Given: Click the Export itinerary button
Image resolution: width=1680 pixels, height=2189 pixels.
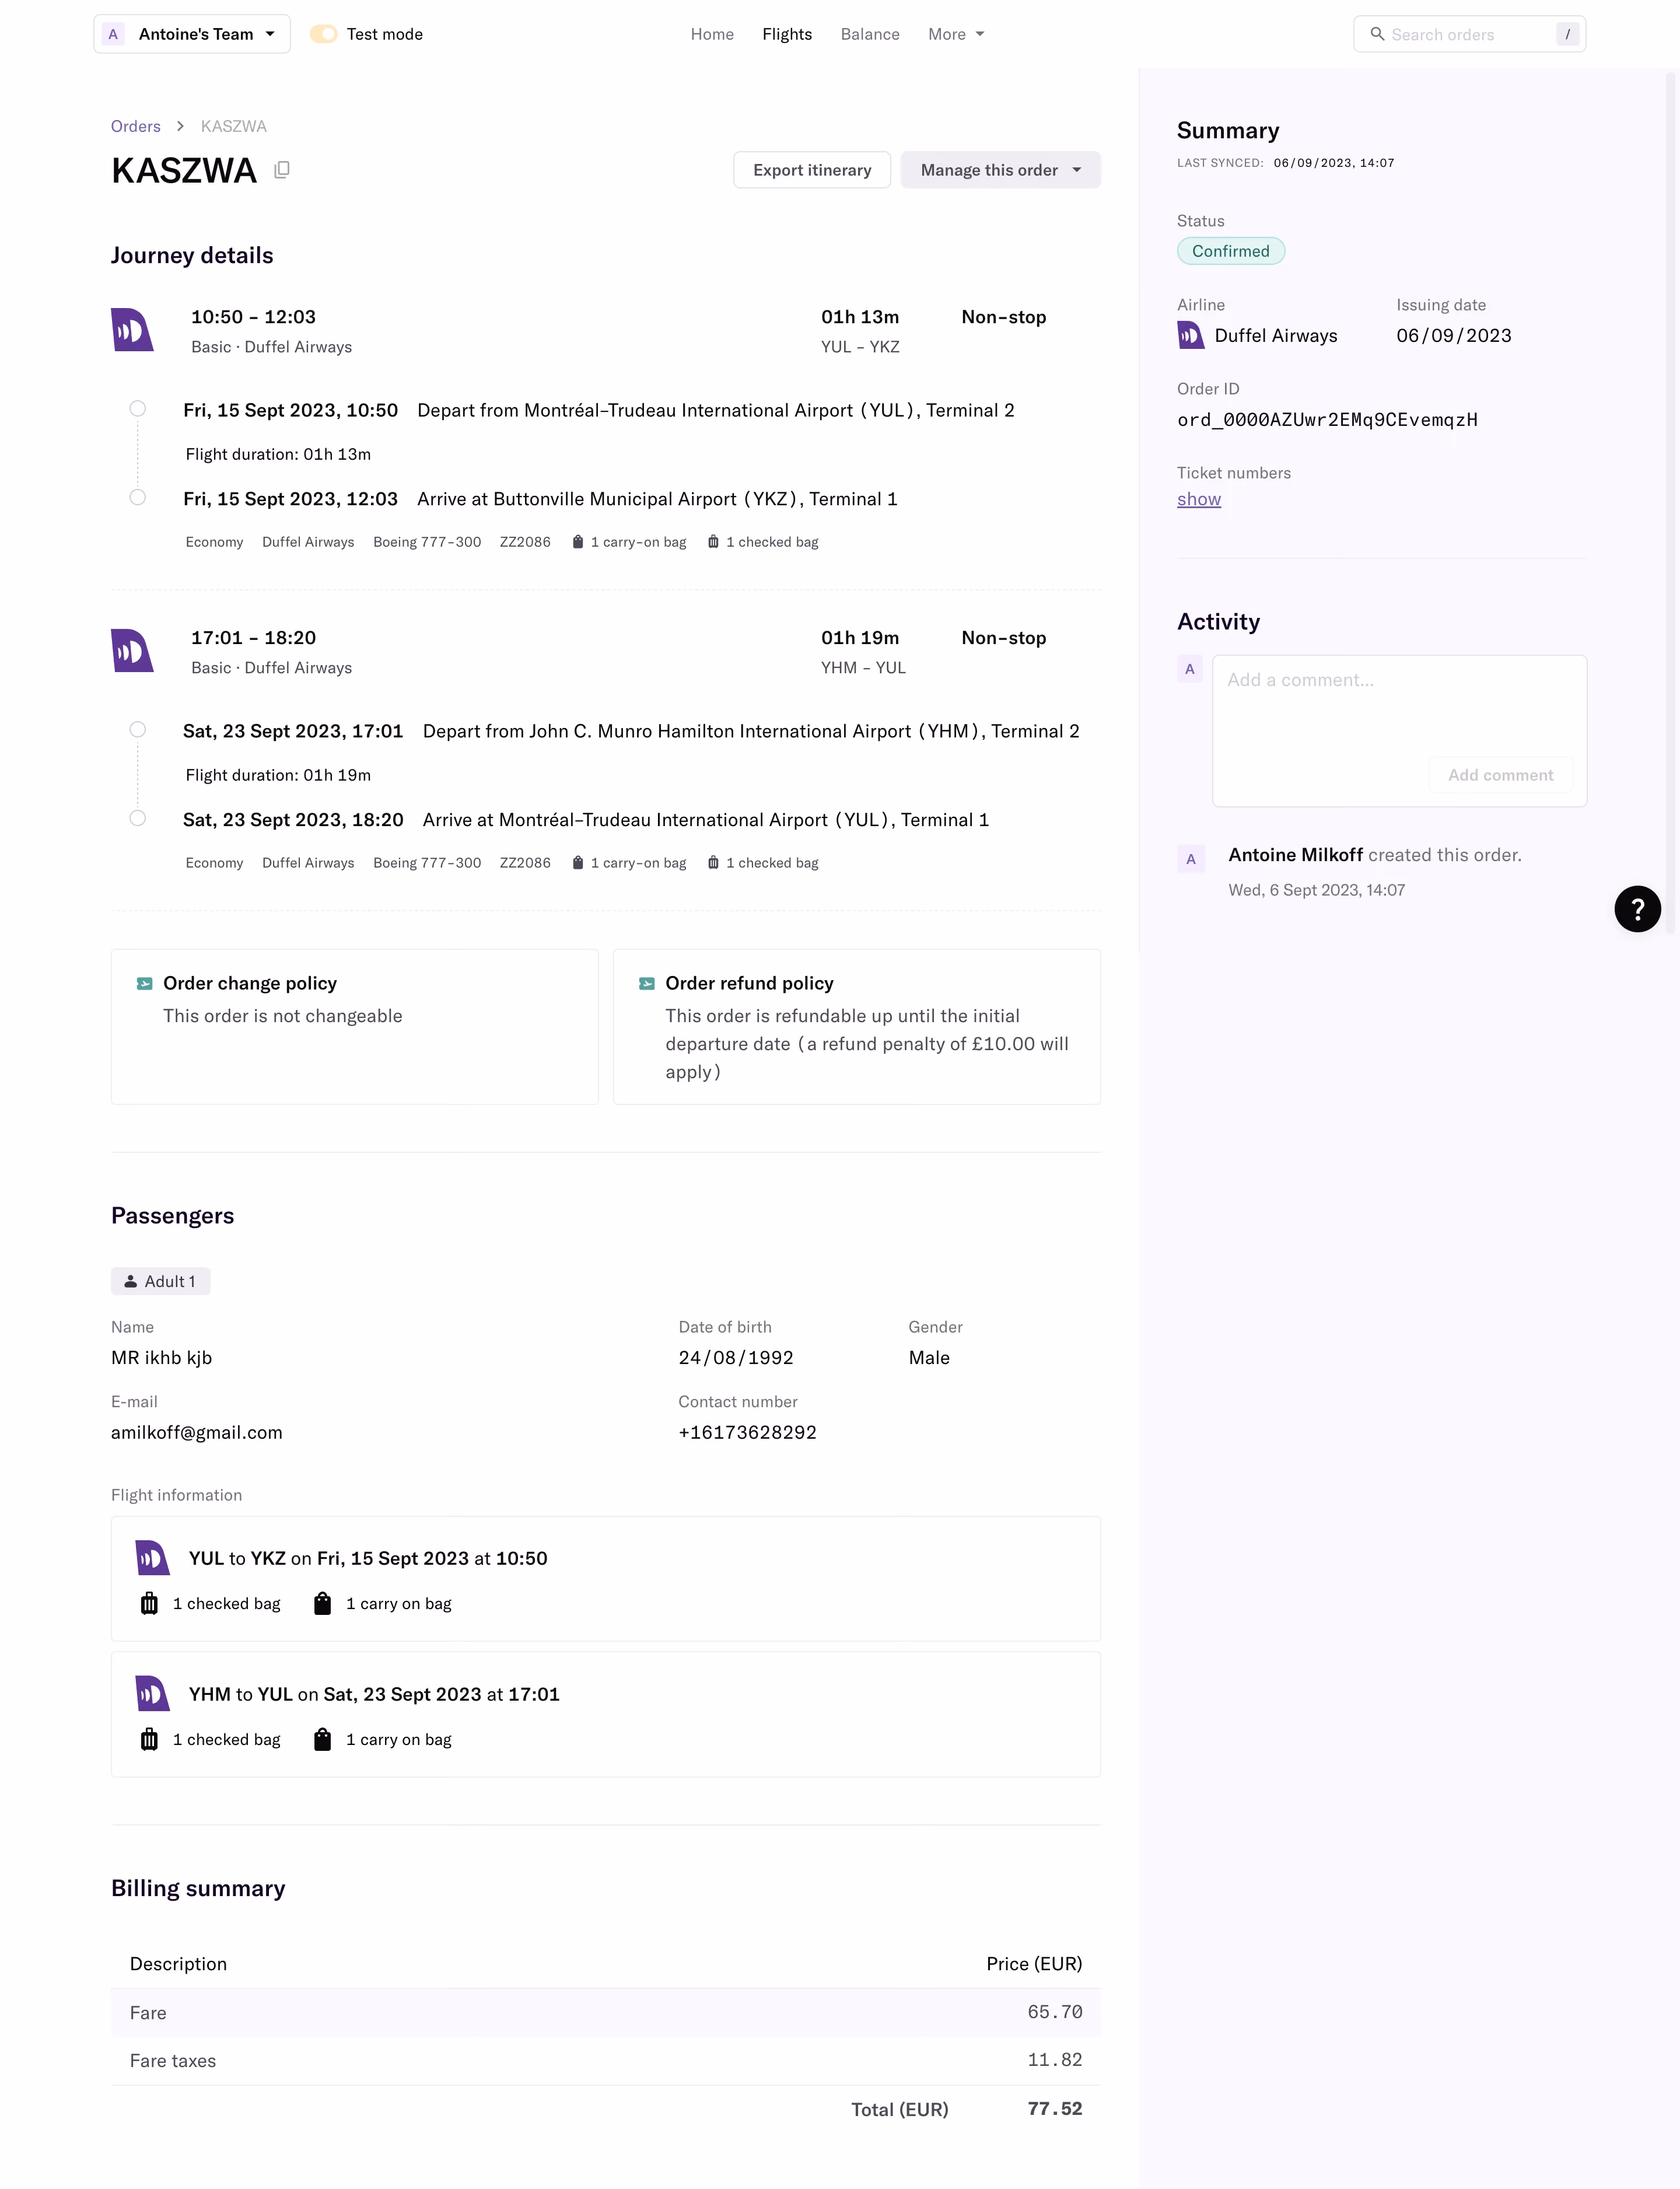Looking at the screenshot, I should click(812, 170).
